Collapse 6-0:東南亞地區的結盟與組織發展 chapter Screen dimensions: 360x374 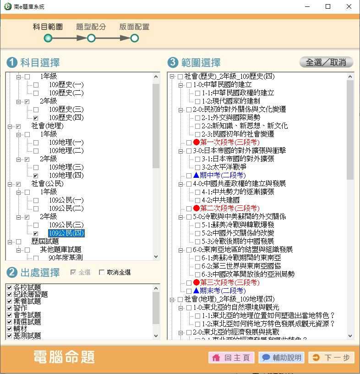181,250
